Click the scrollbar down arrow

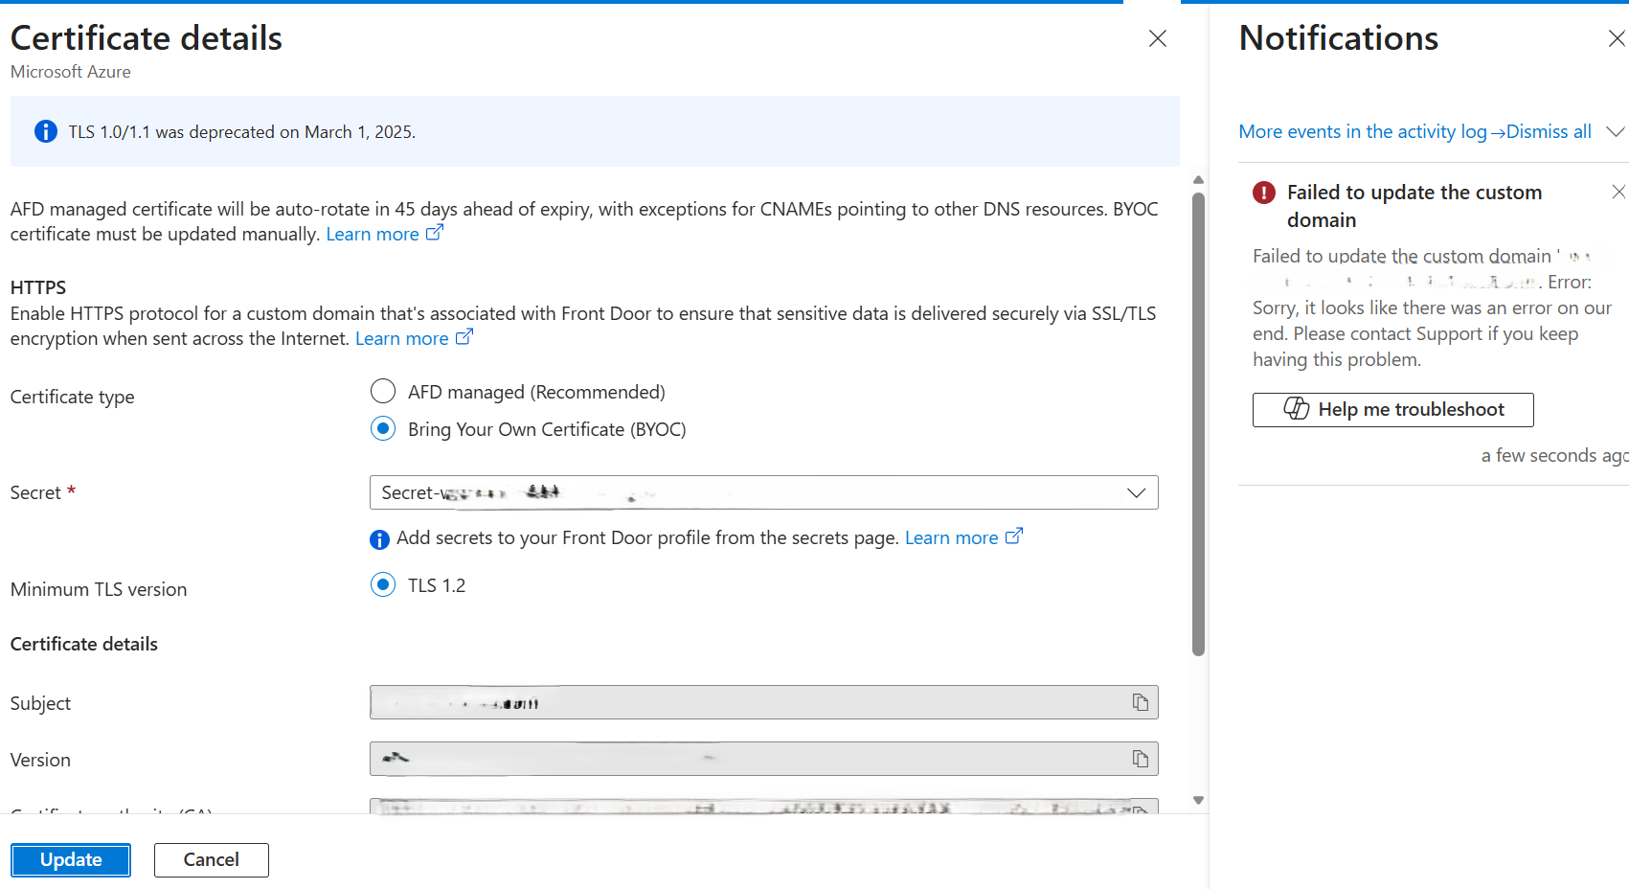[x=1197, y=799]
